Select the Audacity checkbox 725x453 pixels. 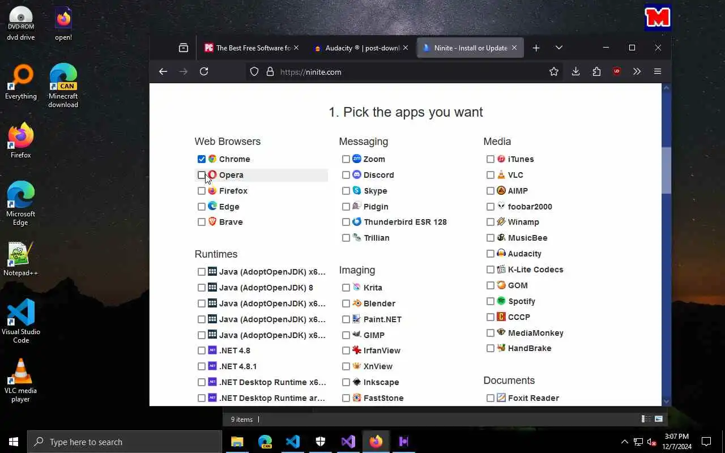coord(491,254)
